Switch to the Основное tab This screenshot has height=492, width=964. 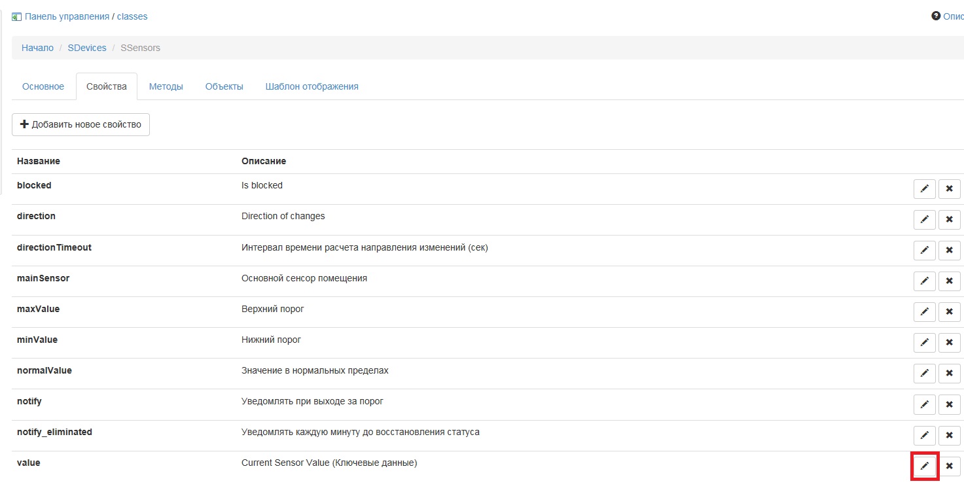pyautogui.click(x=43, y=86)
